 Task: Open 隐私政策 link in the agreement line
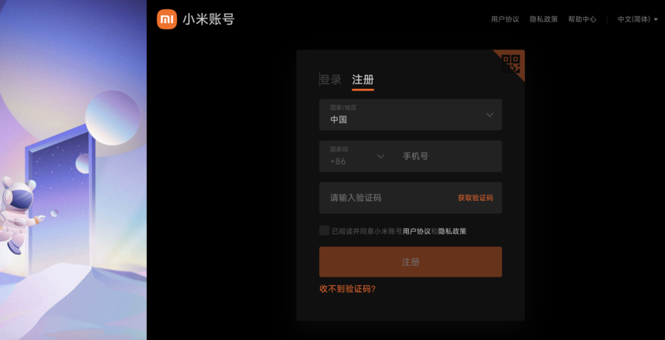pyautogui.click(x=452, y=232)
